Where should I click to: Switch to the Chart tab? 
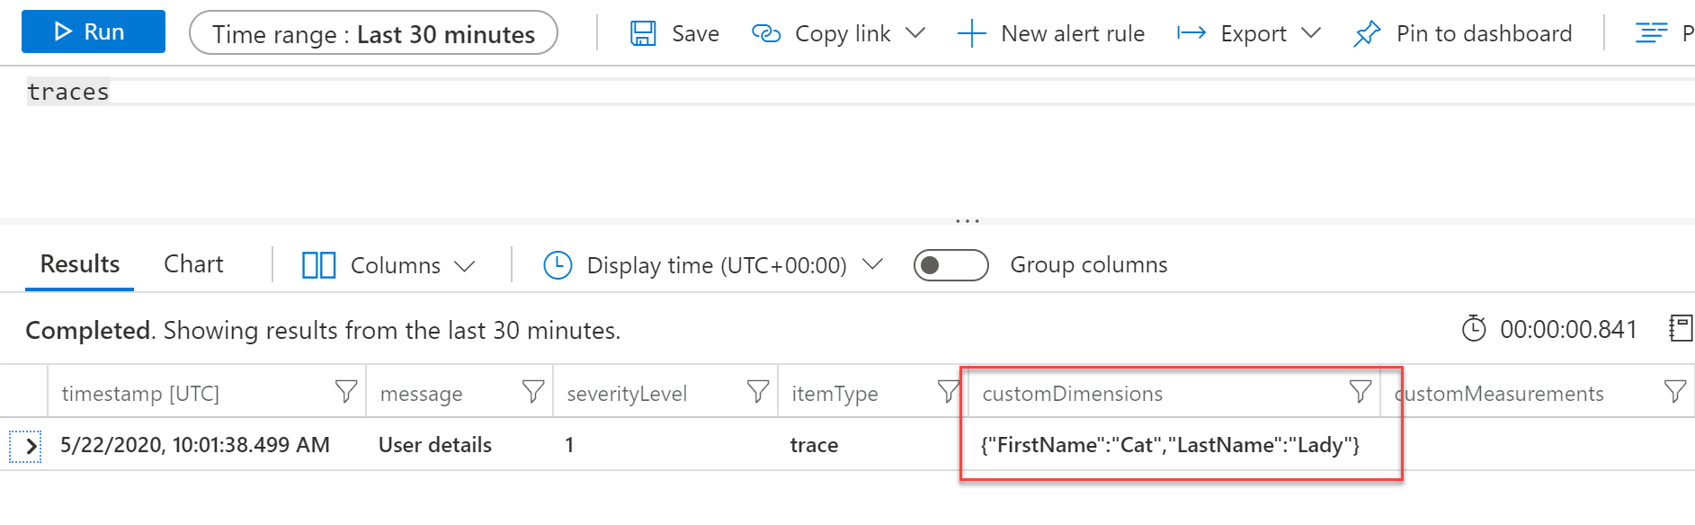point(192,263)
